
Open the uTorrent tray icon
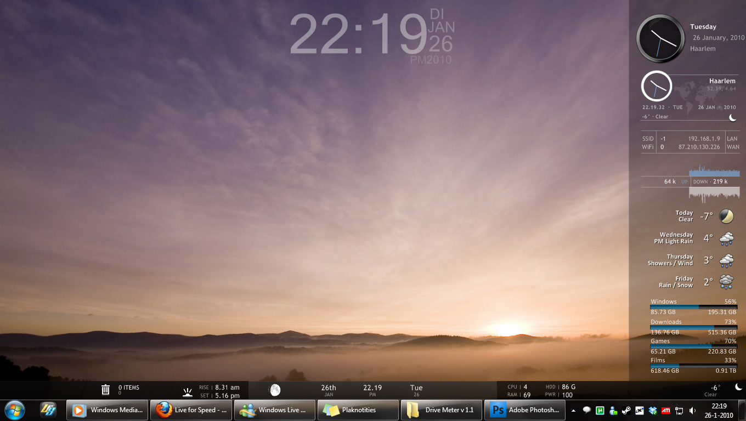point(600,410)
